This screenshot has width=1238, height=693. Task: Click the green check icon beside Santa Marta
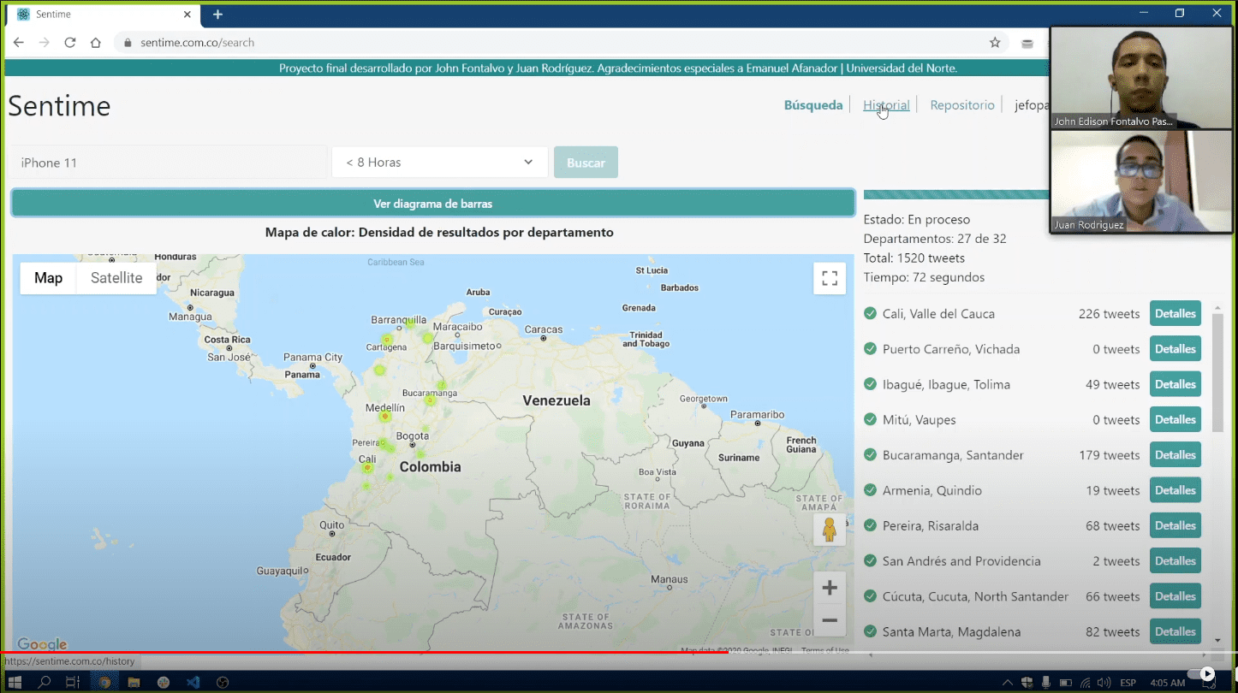pyautogui.click(x=870, y=632)
